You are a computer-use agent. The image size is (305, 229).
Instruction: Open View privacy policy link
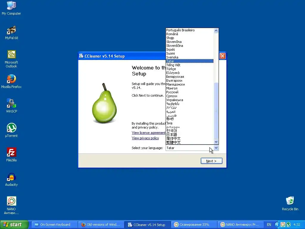[145, 138]
